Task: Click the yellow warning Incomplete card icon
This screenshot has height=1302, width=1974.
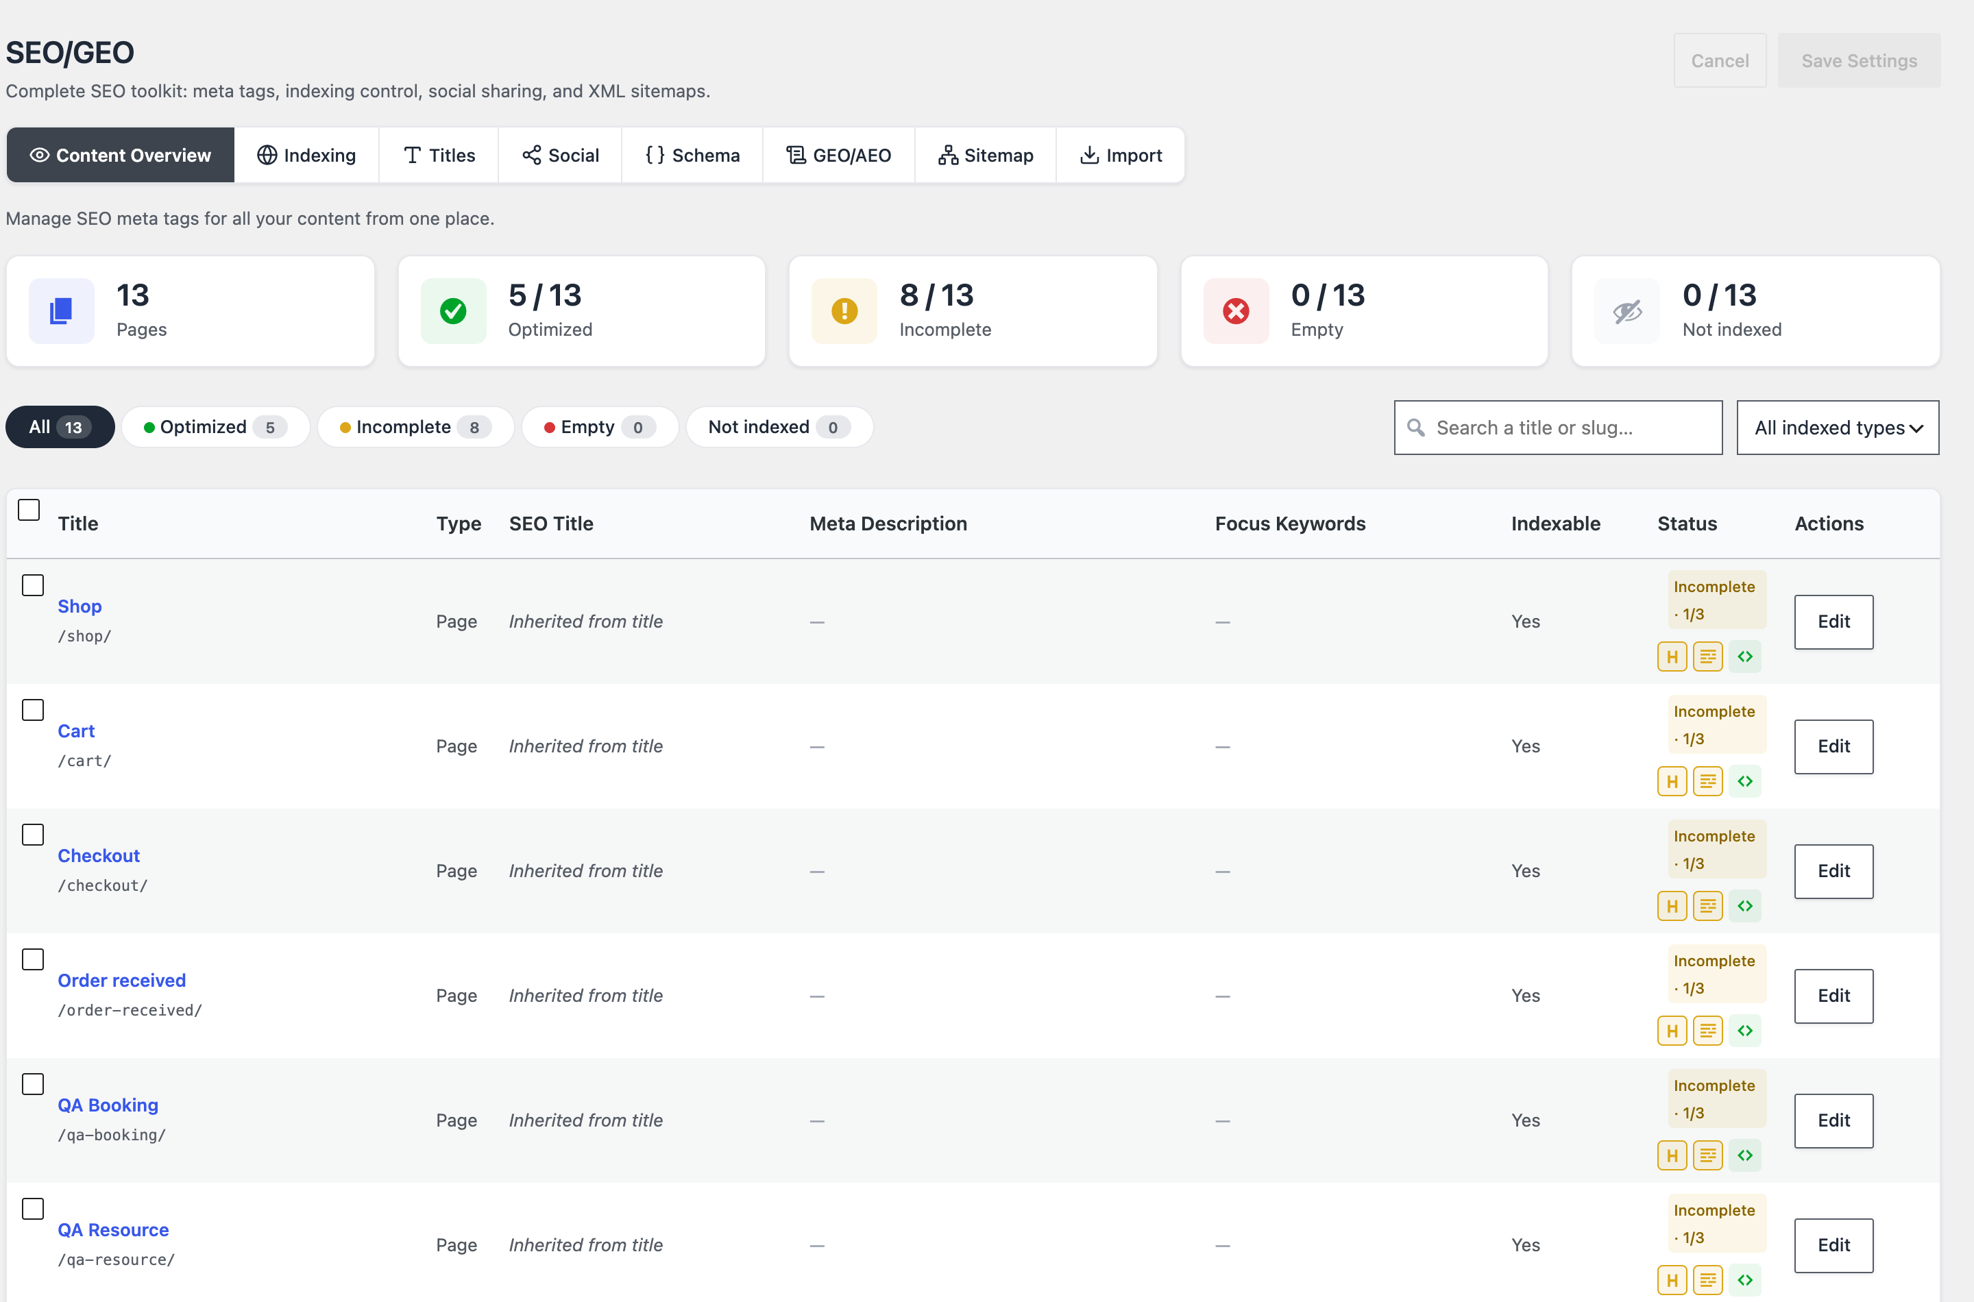Action: pos(844,311)
